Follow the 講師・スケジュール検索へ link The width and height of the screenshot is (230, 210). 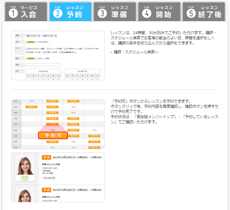(x=136, y=52)
